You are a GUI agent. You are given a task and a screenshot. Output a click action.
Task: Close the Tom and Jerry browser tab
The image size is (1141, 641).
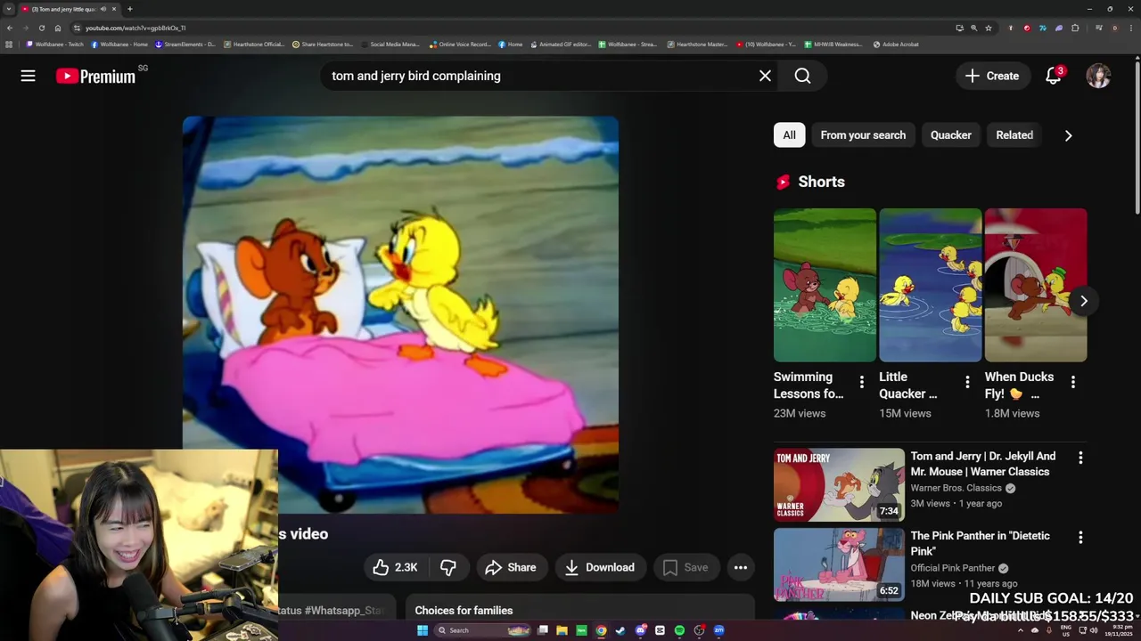113,9
